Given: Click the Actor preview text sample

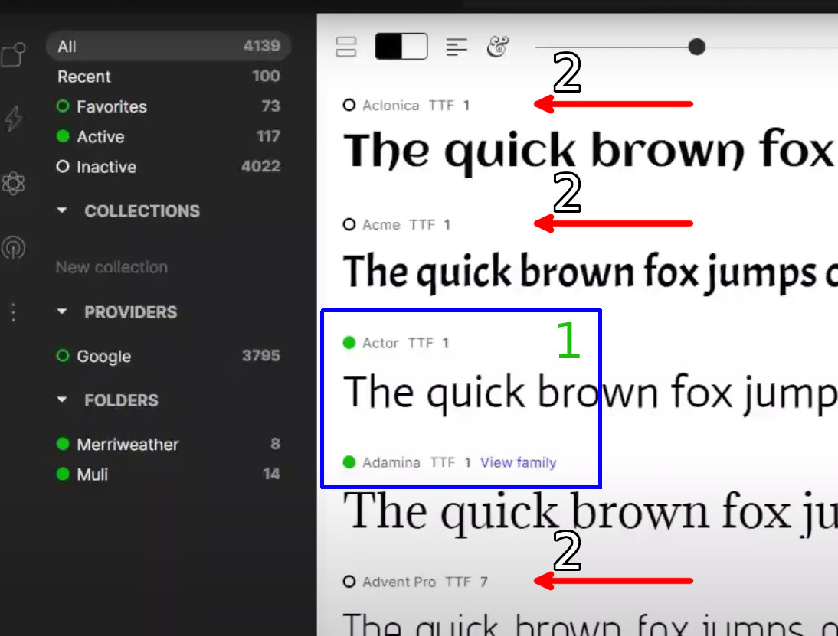Looking at the screenshot, I should pos(590,393).
